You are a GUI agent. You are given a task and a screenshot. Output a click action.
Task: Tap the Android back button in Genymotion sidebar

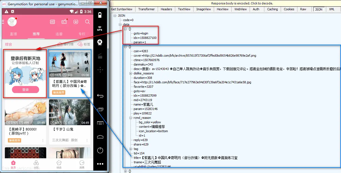(x=100, y=96)
